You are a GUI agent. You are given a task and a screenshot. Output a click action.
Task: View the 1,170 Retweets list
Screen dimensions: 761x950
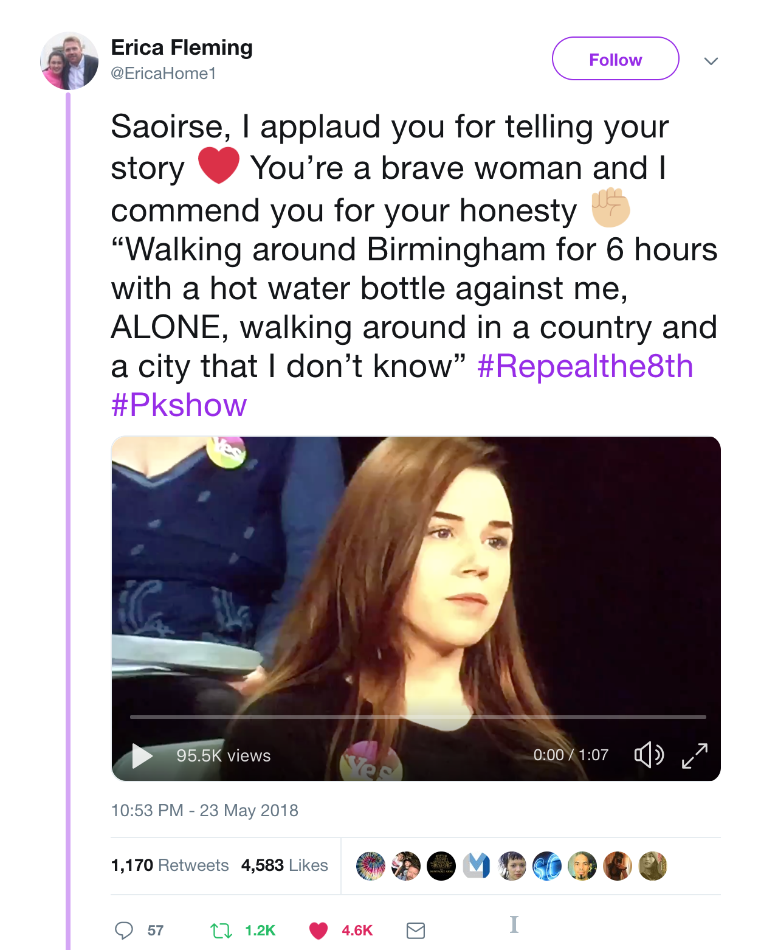click(170, 865)
